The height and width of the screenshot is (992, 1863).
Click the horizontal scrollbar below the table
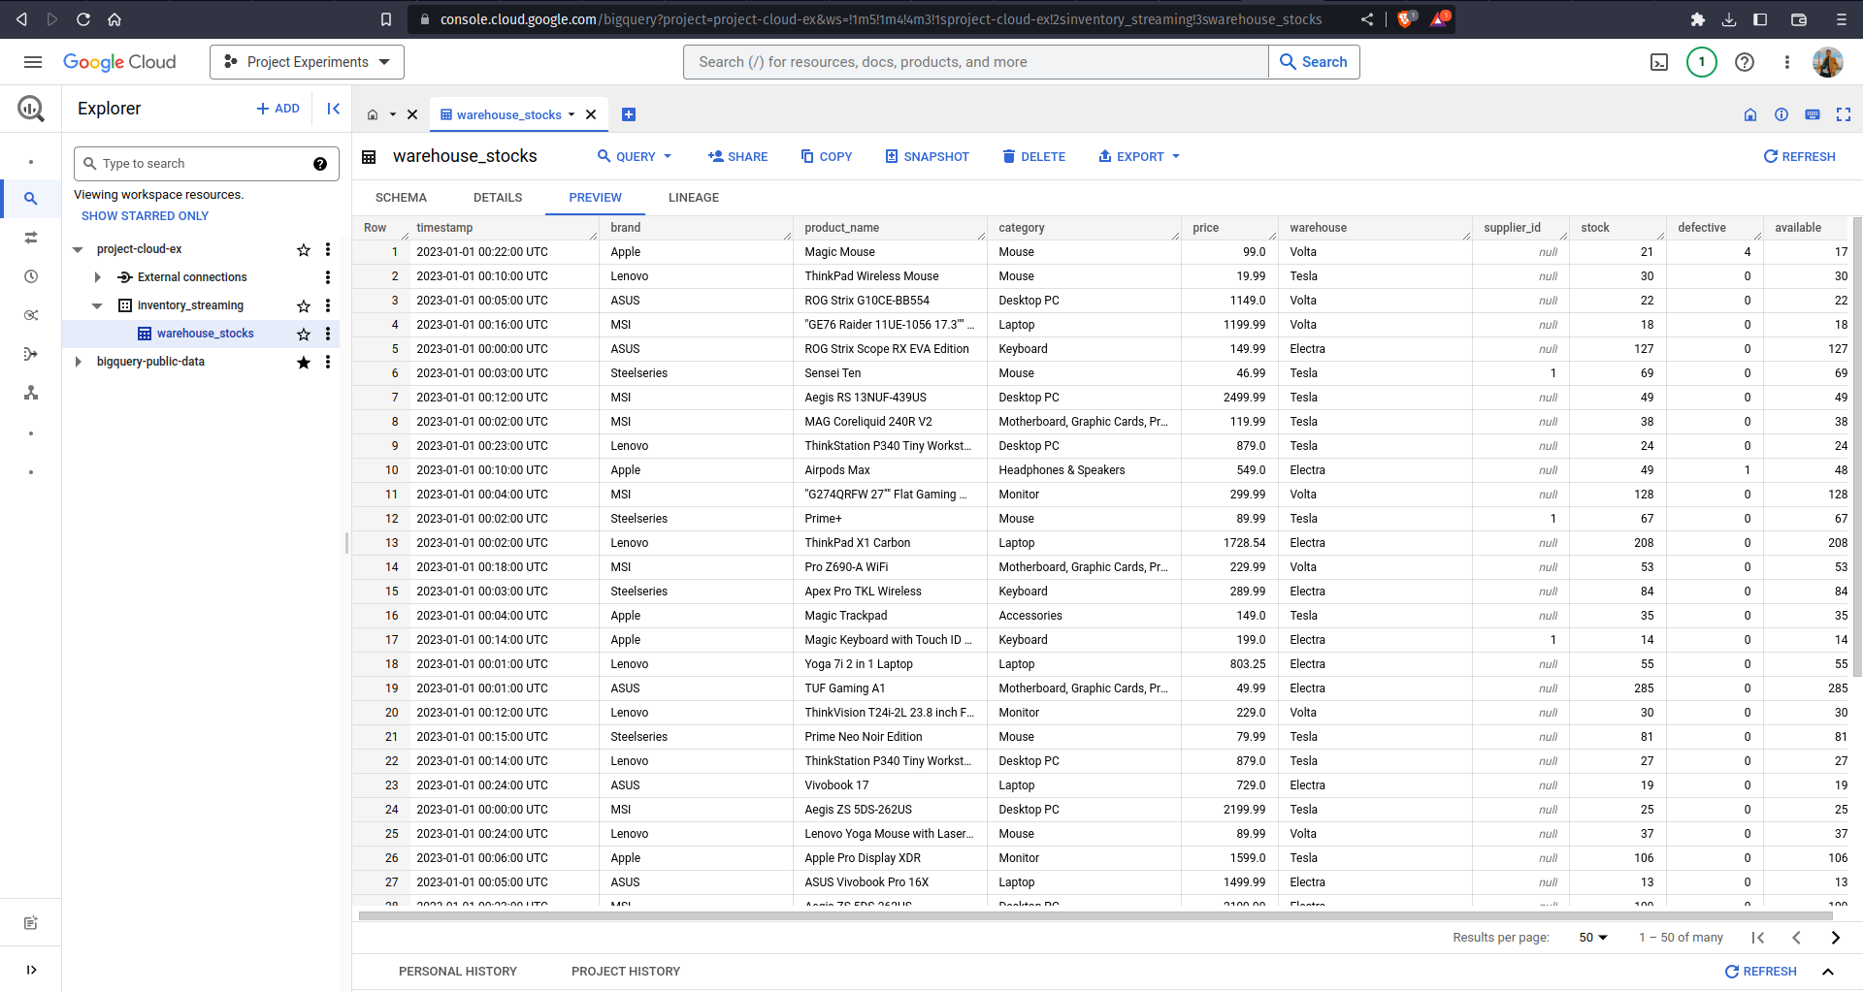tap(1067, 914)
